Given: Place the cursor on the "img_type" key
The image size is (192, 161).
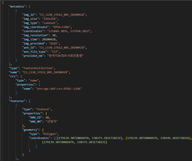Looking at the screenshot, I should (30, 23).
